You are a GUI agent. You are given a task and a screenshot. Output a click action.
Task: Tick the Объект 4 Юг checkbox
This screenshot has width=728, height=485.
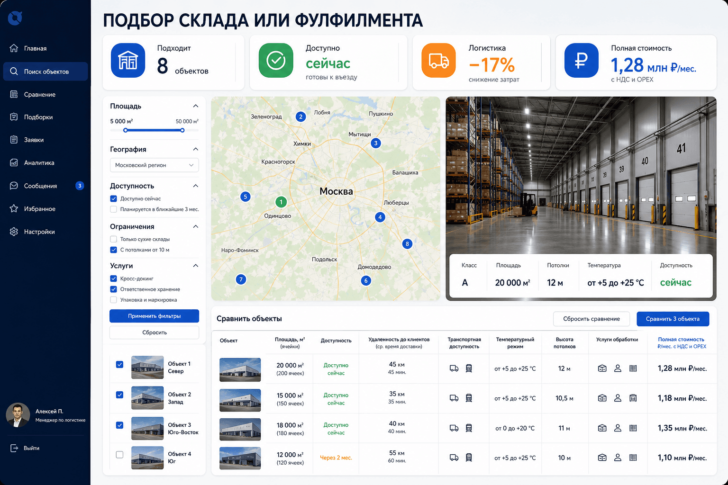pos(119,455)
